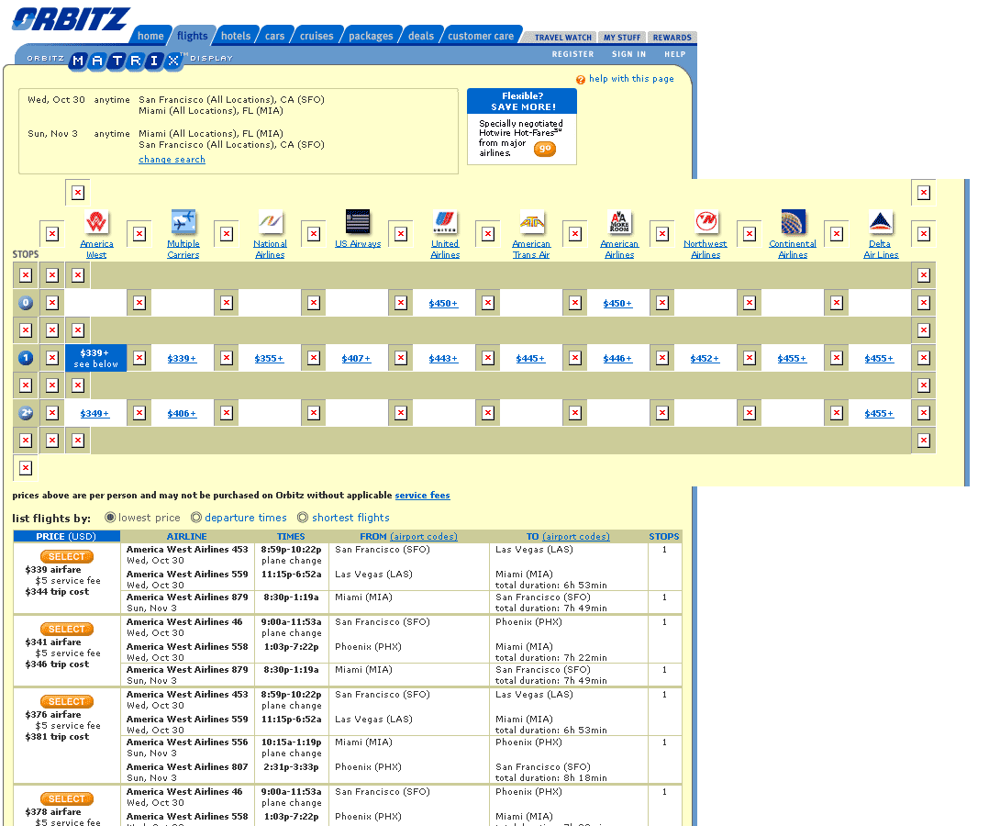This screenshot has width=1000, height=826.
Task: Click Multiple Carriers two-stop $406+ fare
Action: coord(182,413)
